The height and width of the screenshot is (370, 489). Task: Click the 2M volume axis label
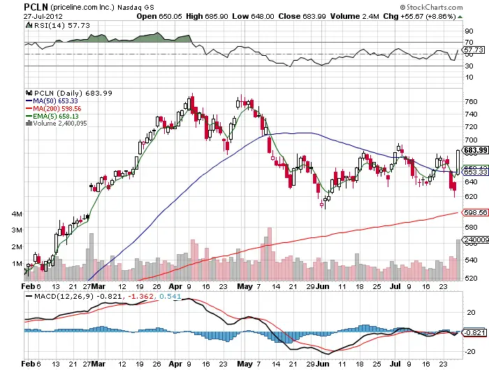point(17,247)
